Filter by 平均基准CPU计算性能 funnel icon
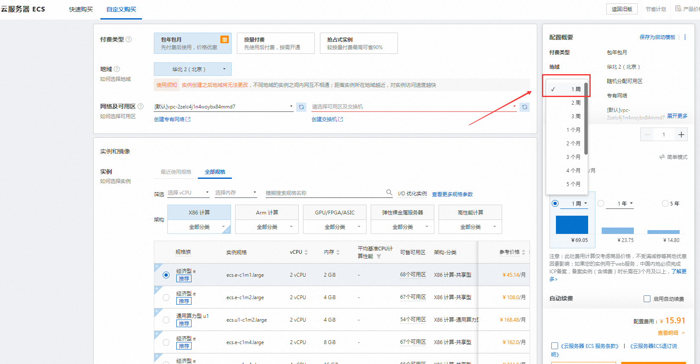 tap(379, 256)
